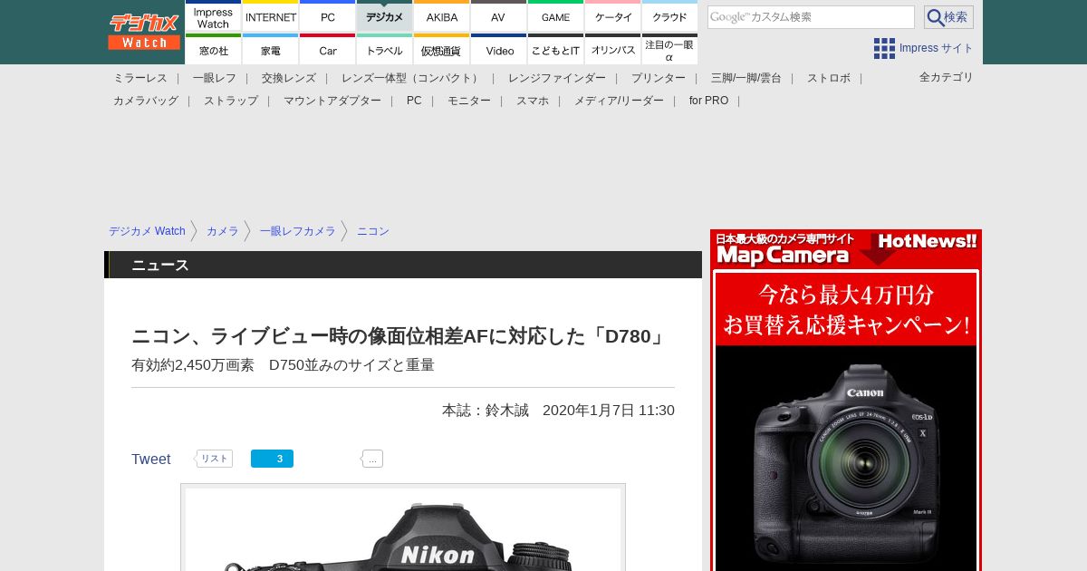Screen dimensions: 1087x571
Task: Open the AKIBA tab
Action: coord(442,15)
